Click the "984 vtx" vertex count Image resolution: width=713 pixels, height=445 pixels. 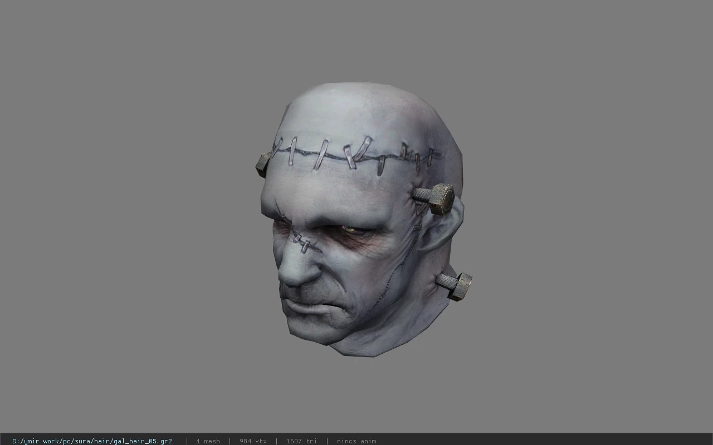pyautogui.click(x=253, y=441)
